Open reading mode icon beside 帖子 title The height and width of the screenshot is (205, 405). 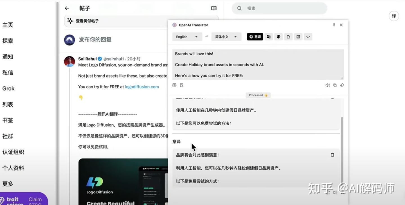click(214, 8)
